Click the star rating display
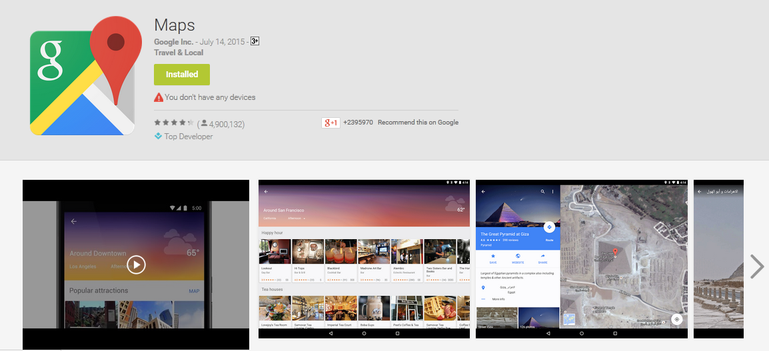Screen dimensions: 769x351 tap(174, 123)
